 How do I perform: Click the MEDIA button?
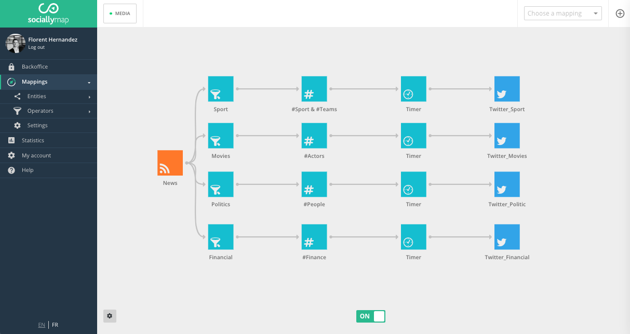pyautogui.click(x=120, y=14)
